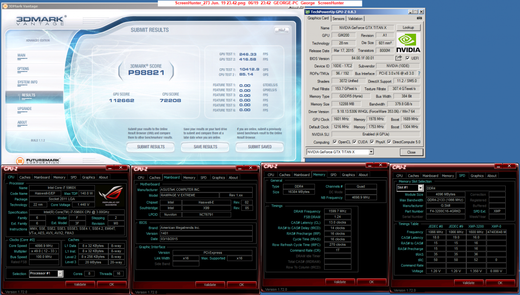
Task: Open the Mainboard tab in the CPU-Z Memory window
Action: click(x=302, y=175)
